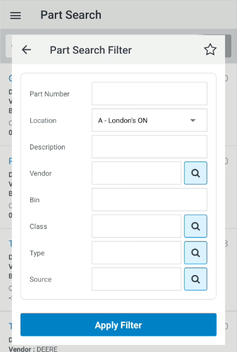Focus the Vendor input field
Image resolution: width=237 pixels, height=352 pixels.
pyautogui.click(x=136, y=173)
